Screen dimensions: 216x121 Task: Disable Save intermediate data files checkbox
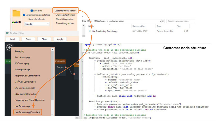point(24,15)
